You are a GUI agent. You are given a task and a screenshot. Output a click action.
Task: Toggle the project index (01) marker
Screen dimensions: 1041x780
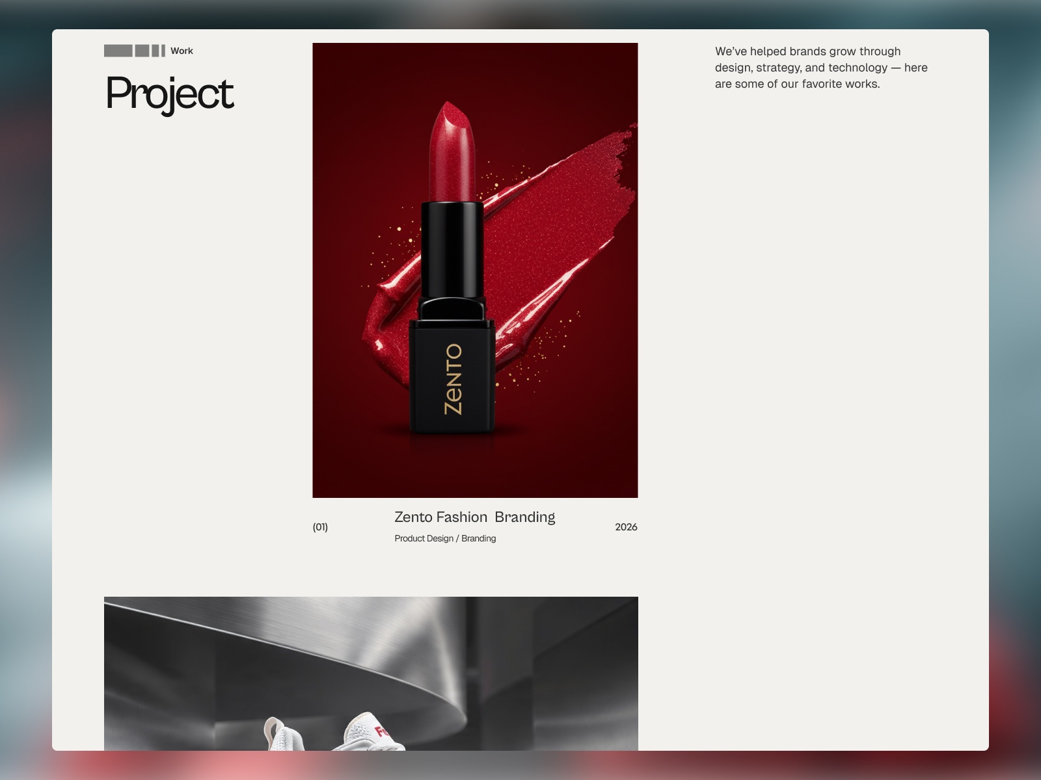(x=321, y=527)
